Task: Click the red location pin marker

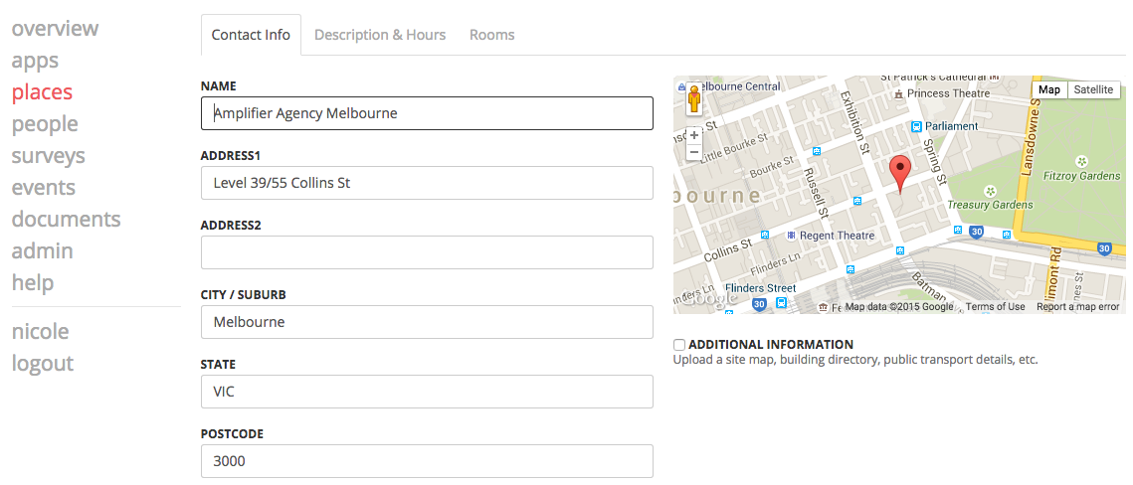Action: (899, 173)
